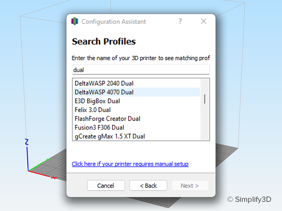Select gCreate gMax 1.5 XT Dual
This screenshot has width=282, height=211.
136,136
